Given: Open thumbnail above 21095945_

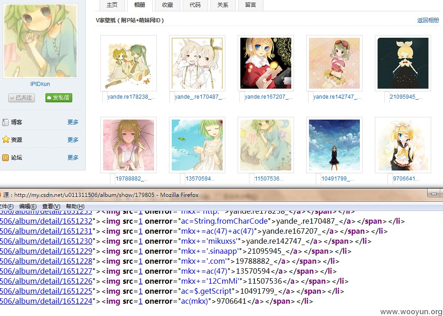Looking at the screenshot, I should tap(403, 63).
